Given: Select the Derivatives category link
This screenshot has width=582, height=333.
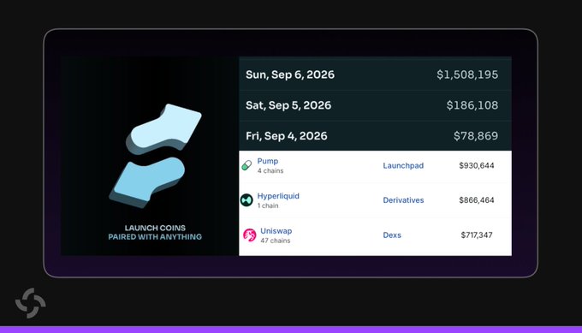Looking at the screenshot, I should [x=403, y=200].
